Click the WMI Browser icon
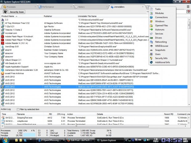 tap(151, 46)
